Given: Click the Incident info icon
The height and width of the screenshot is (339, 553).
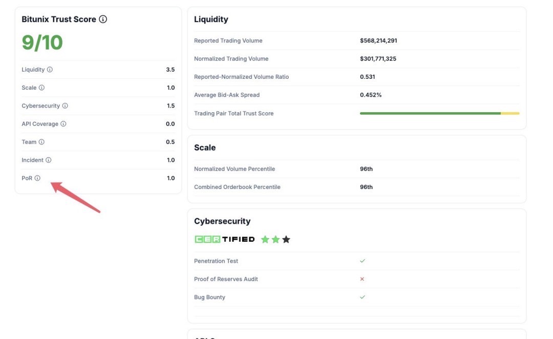Looking at the screenshot, I should tap(48, 160).
